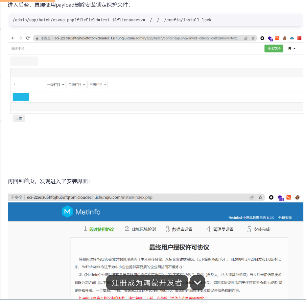This screenshot has height=300, width=306.
Task: Click the insecure warning triangle icon
Action: [37, 38]
